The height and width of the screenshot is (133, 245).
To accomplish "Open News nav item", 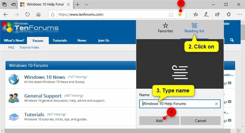I will click(82, 40).
